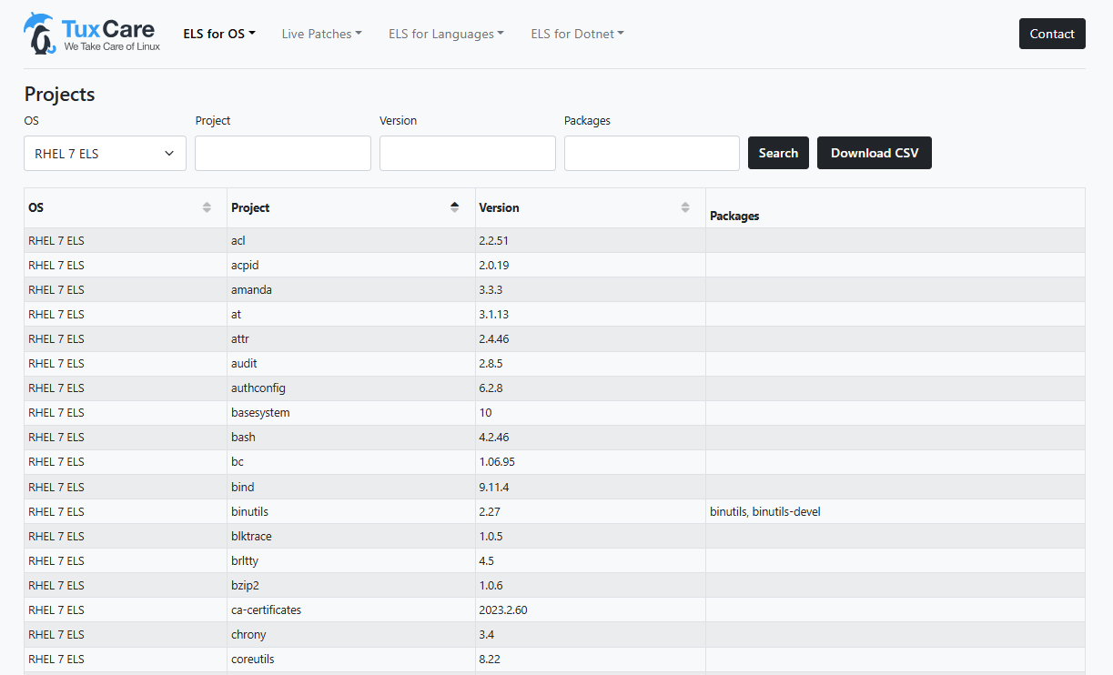Click the coreutils version 8.22 cell
Image resolution: width=1113 pixels, height=675 pixels.
(x=491, y=659)
